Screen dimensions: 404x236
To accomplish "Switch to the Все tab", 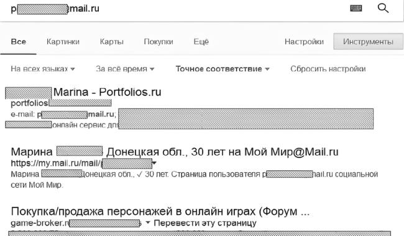I will (x=19, y=42).
